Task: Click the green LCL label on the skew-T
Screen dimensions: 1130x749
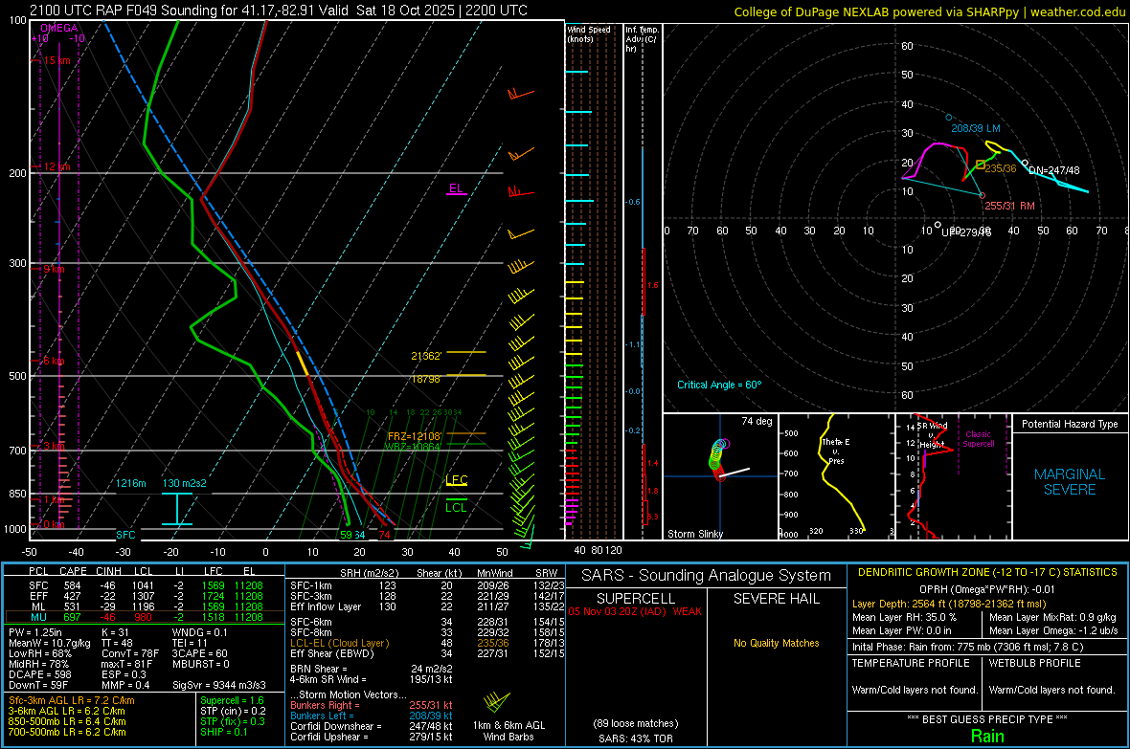Action: click(456, 508)
